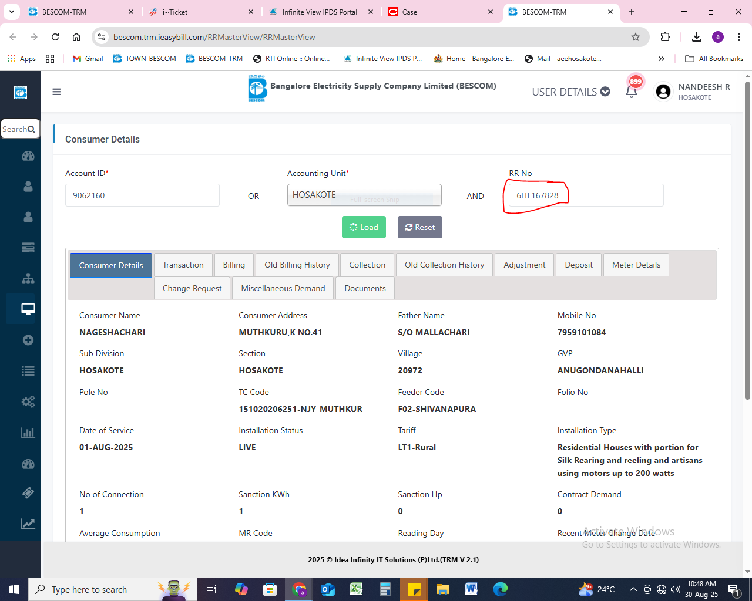Select the monitor icon in sidebar
This screenshot has height=601, width=752.
28,309
